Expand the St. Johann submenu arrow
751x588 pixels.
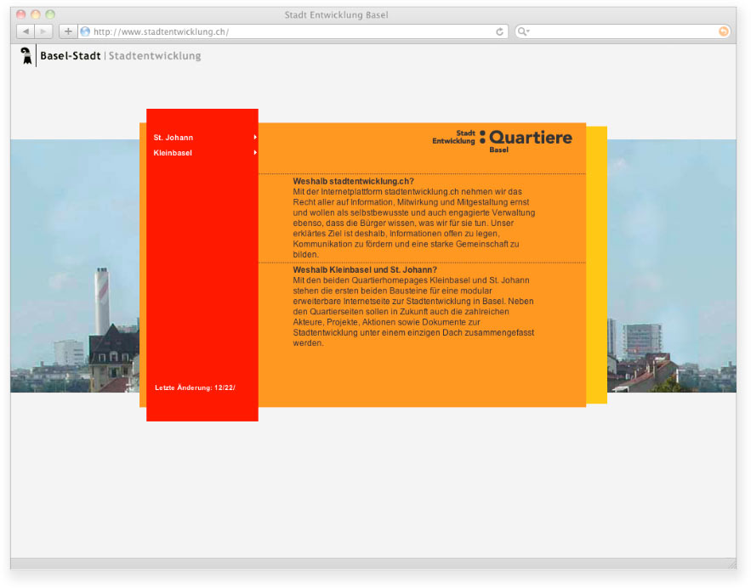coord(254,138)
